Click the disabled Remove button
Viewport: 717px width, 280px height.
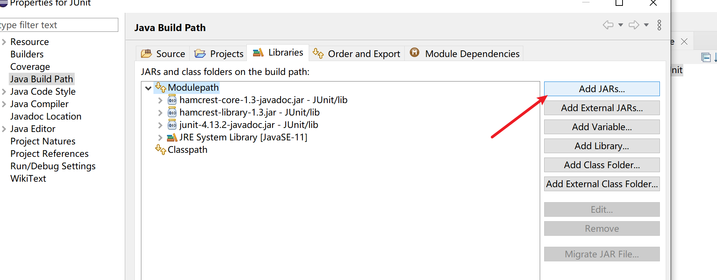point(602,228)
